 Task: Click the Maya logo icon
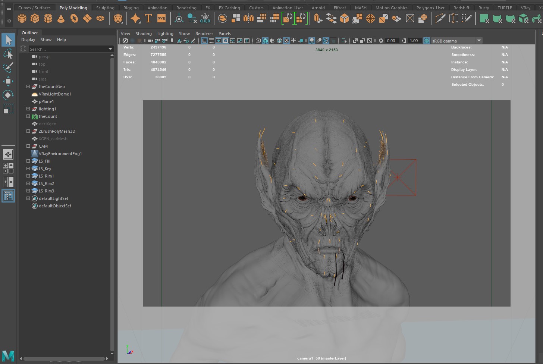[8, 356]
